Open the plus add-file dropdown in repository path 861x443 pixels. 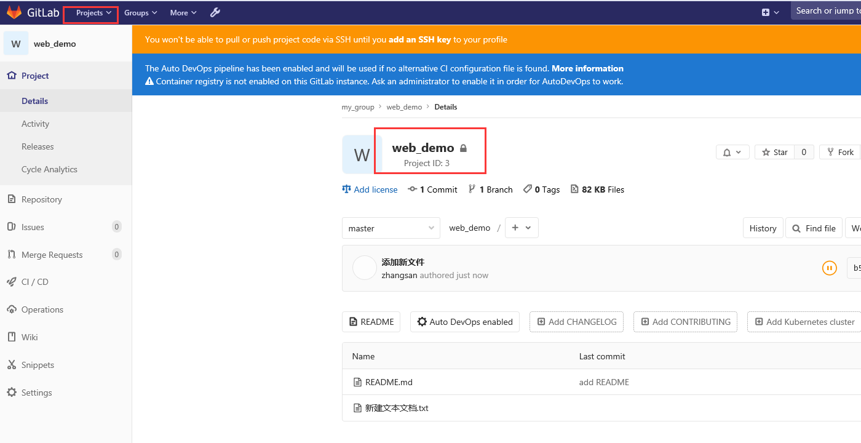[x=522, y=228]
